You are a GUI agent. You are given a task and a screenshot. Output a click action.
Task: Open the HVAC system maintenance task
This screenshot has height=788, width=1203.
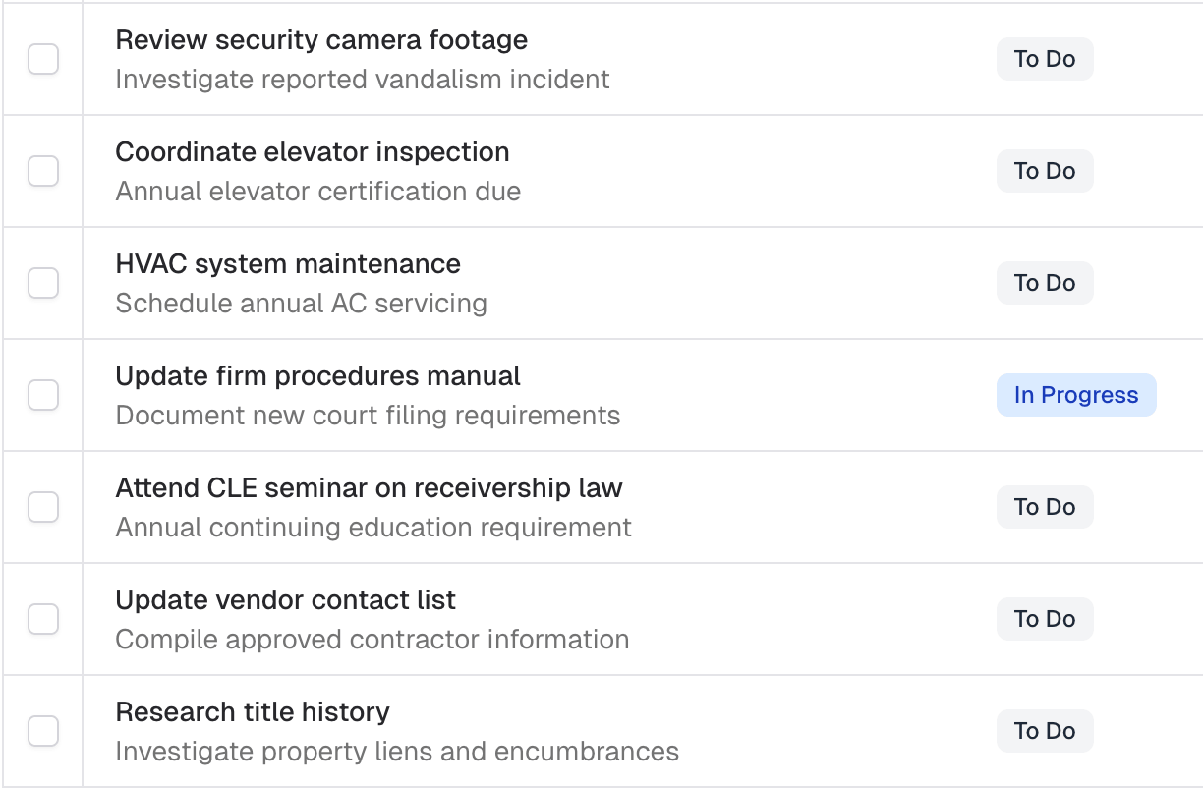point(288,263)
